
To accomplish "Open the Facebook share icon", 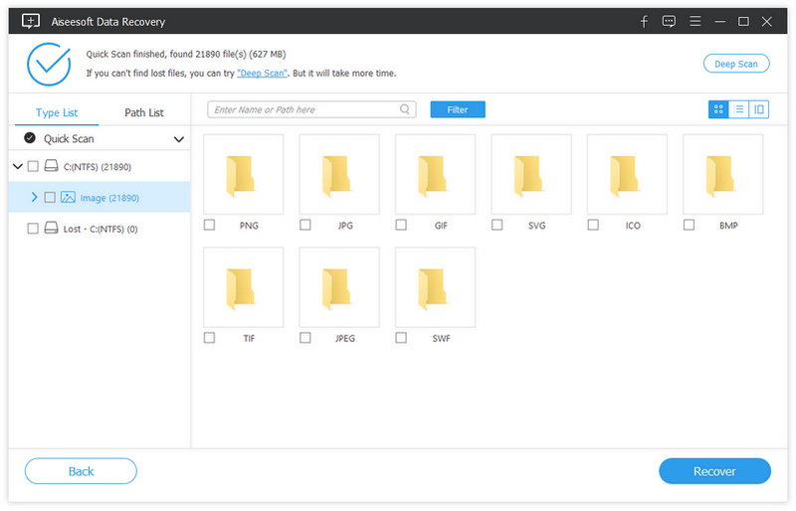I will (644, 20).
